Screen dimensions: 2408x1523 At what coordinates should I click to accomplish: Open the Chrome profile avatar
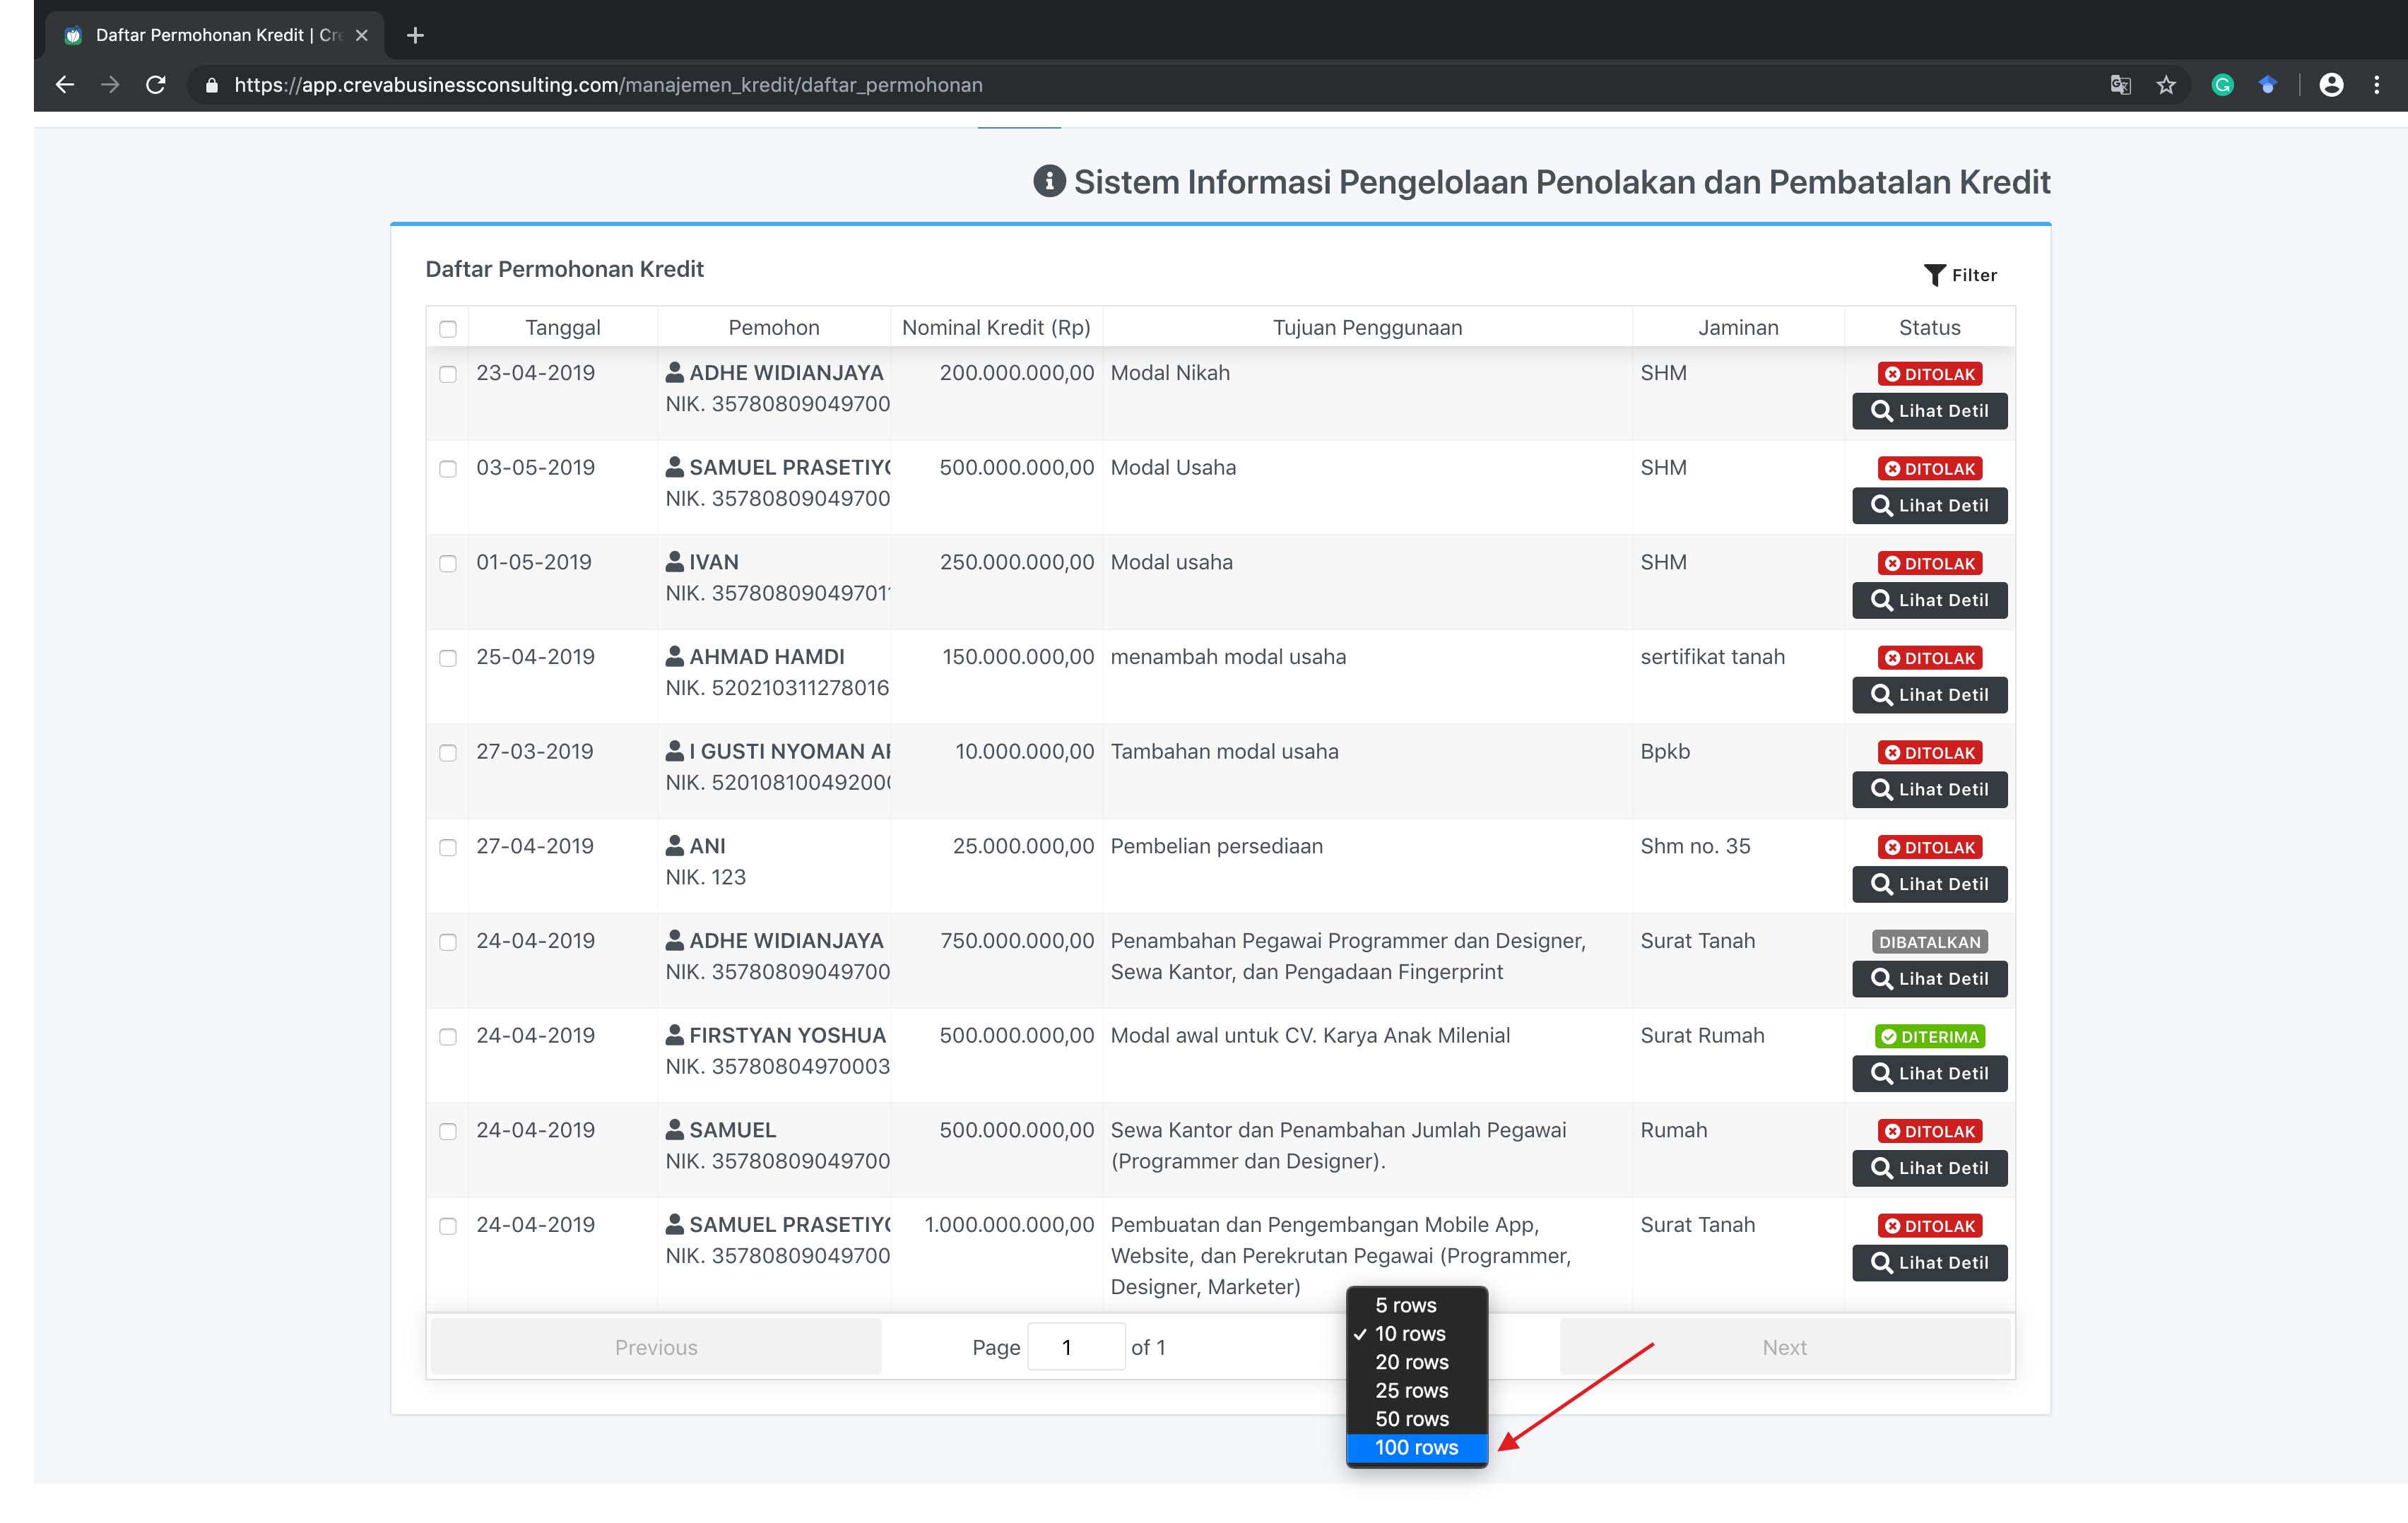tap(2331, 85)
